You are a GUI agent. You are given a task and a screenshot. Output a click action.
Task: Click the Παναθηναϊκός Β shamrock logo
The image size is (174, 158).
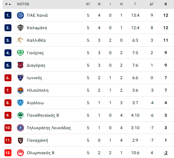[x=20, y=115]
